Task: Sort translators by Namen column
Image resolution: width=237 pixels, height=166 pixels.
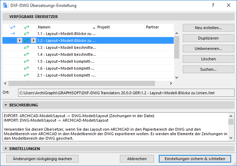Action: (x=66, y=27)
